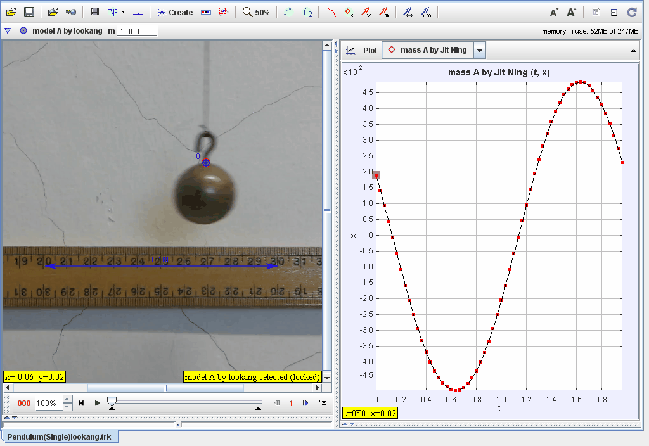The image size is (649, 446).
Task: Click the step forward button
Action: click(x=306, y=403)
